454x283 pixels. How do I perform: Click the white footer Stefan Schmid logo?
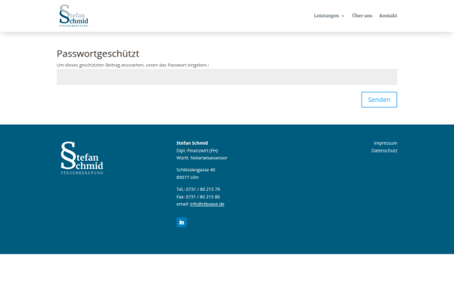pyautogui.click(x=82, y=158)
